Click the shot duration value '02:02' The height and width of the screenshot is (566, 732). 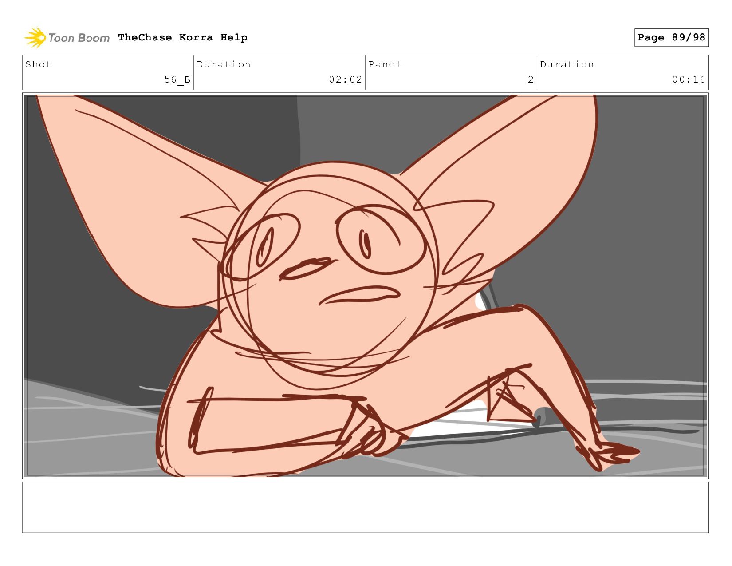[x=345, y=80]
